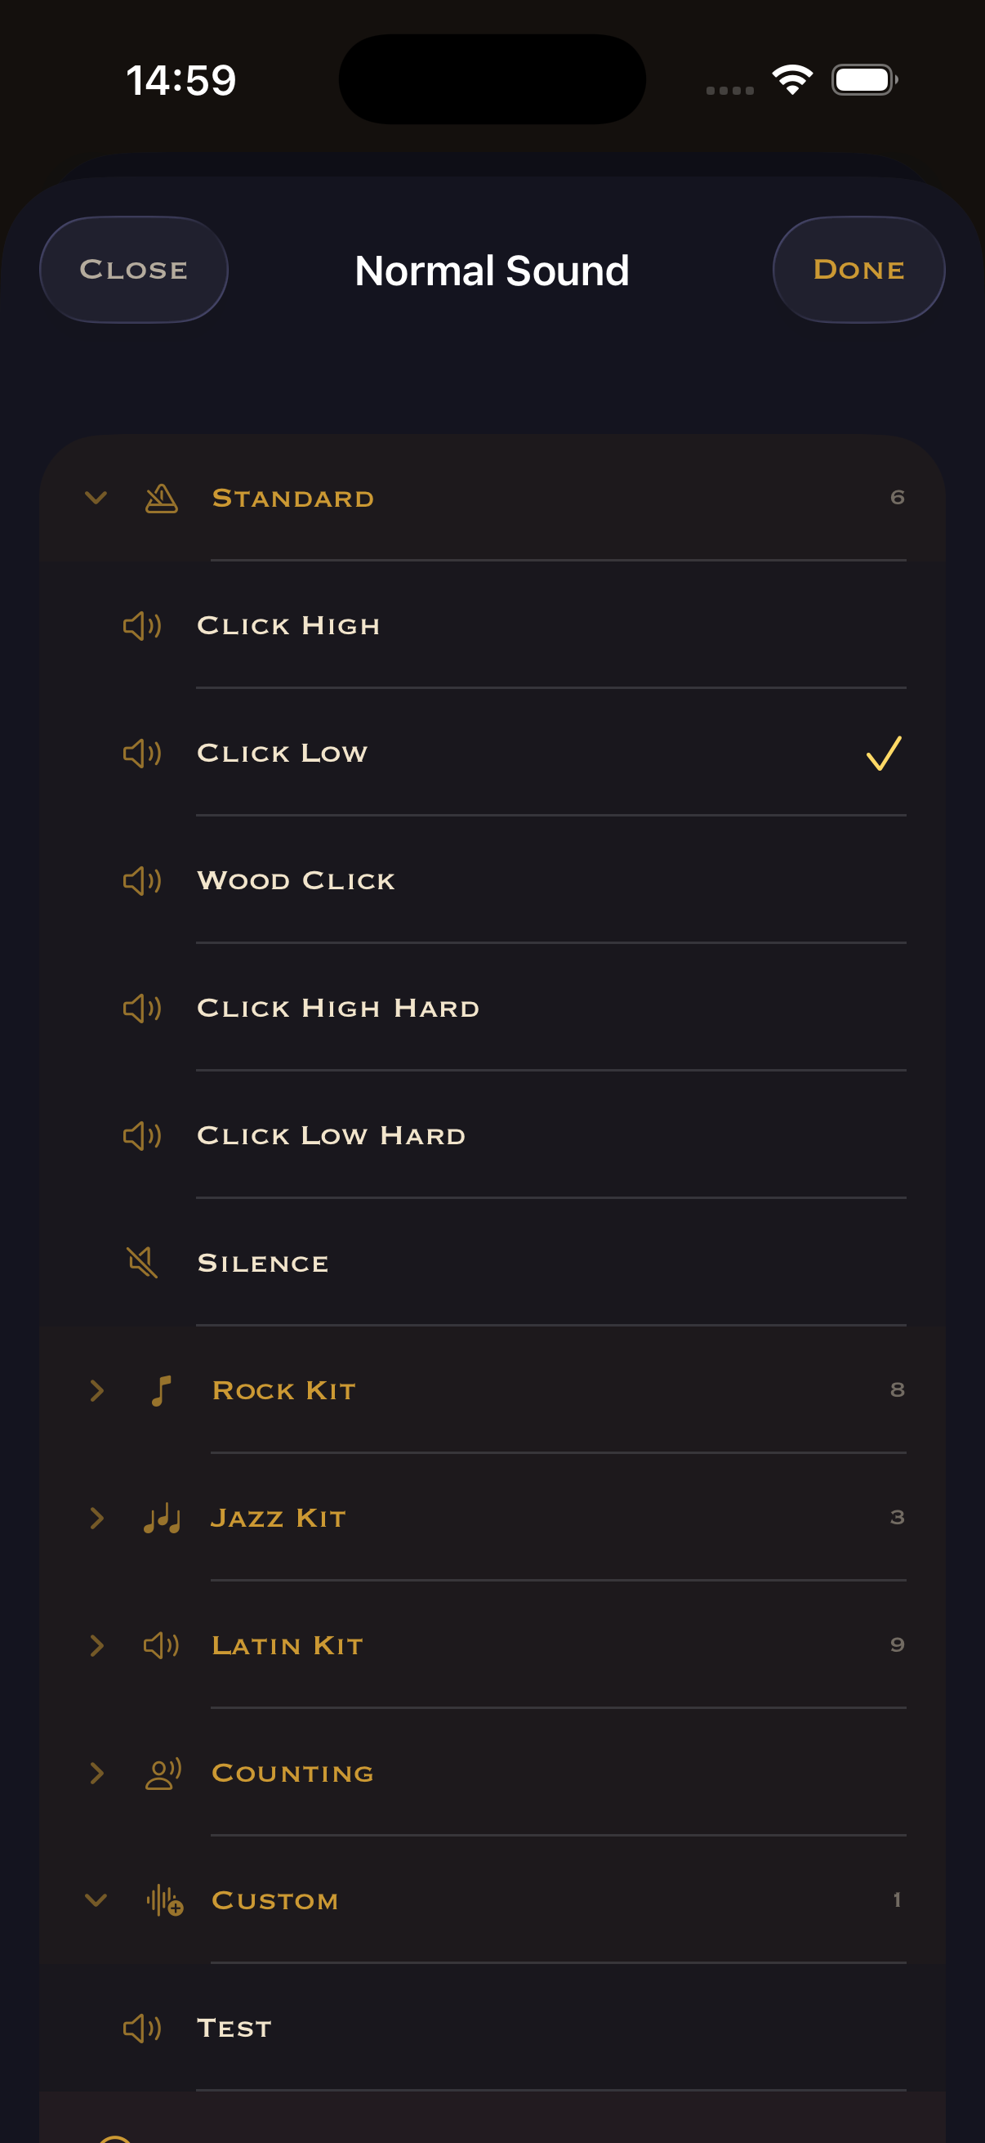Click the waveform plus icon for Custom
The image size is (985, 2143).
(163, 1901)
